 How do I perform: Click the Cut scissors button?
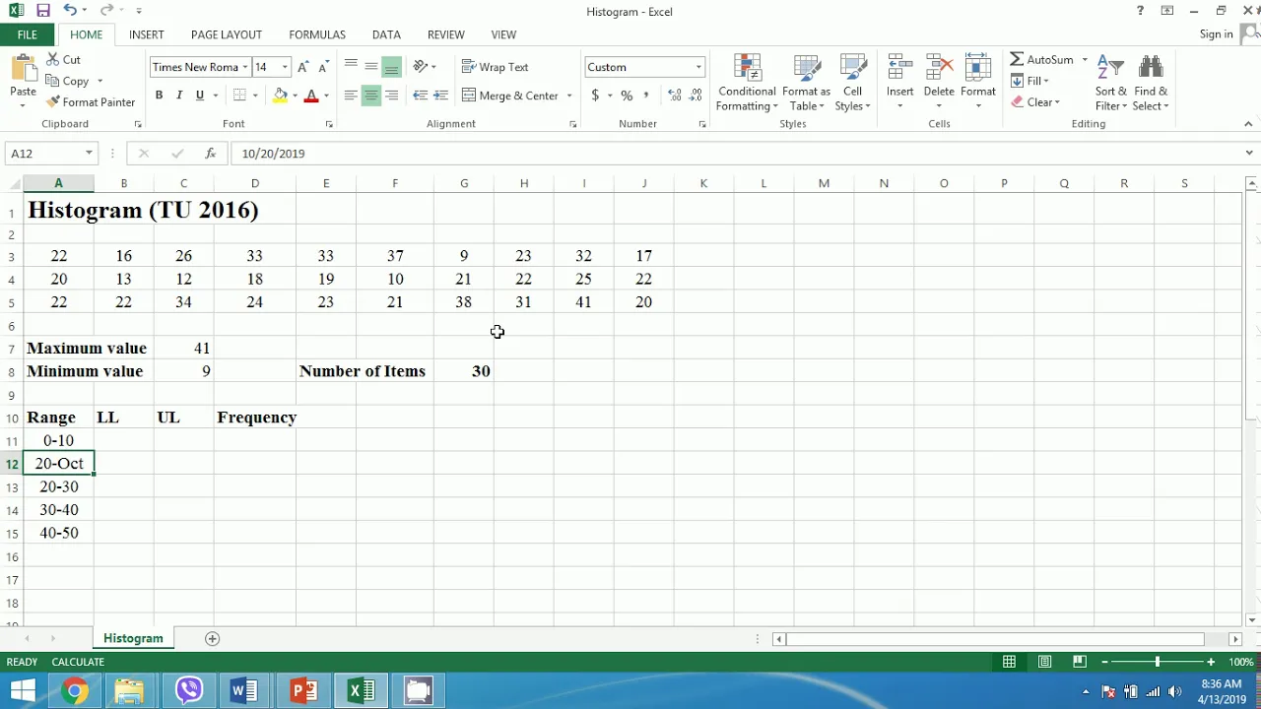[x=63, y=59]
